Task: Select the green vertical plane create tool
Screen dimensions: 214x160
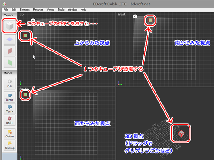Action: pyautogui.click(x=10, y=62)
